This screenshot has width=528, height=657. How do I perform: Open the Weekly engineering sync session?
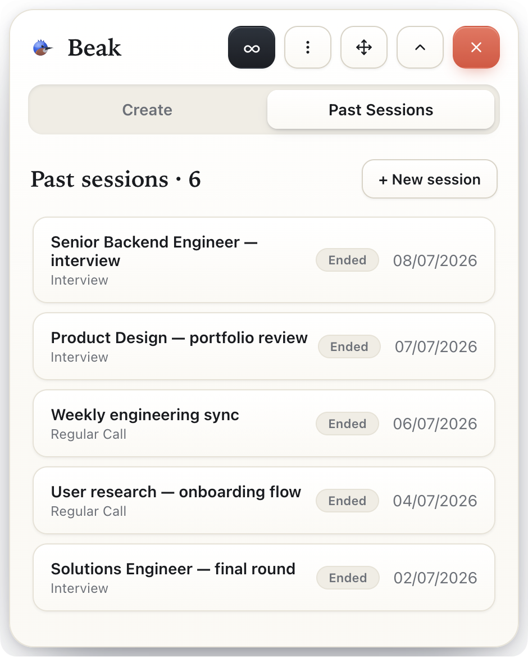(264, 424)
